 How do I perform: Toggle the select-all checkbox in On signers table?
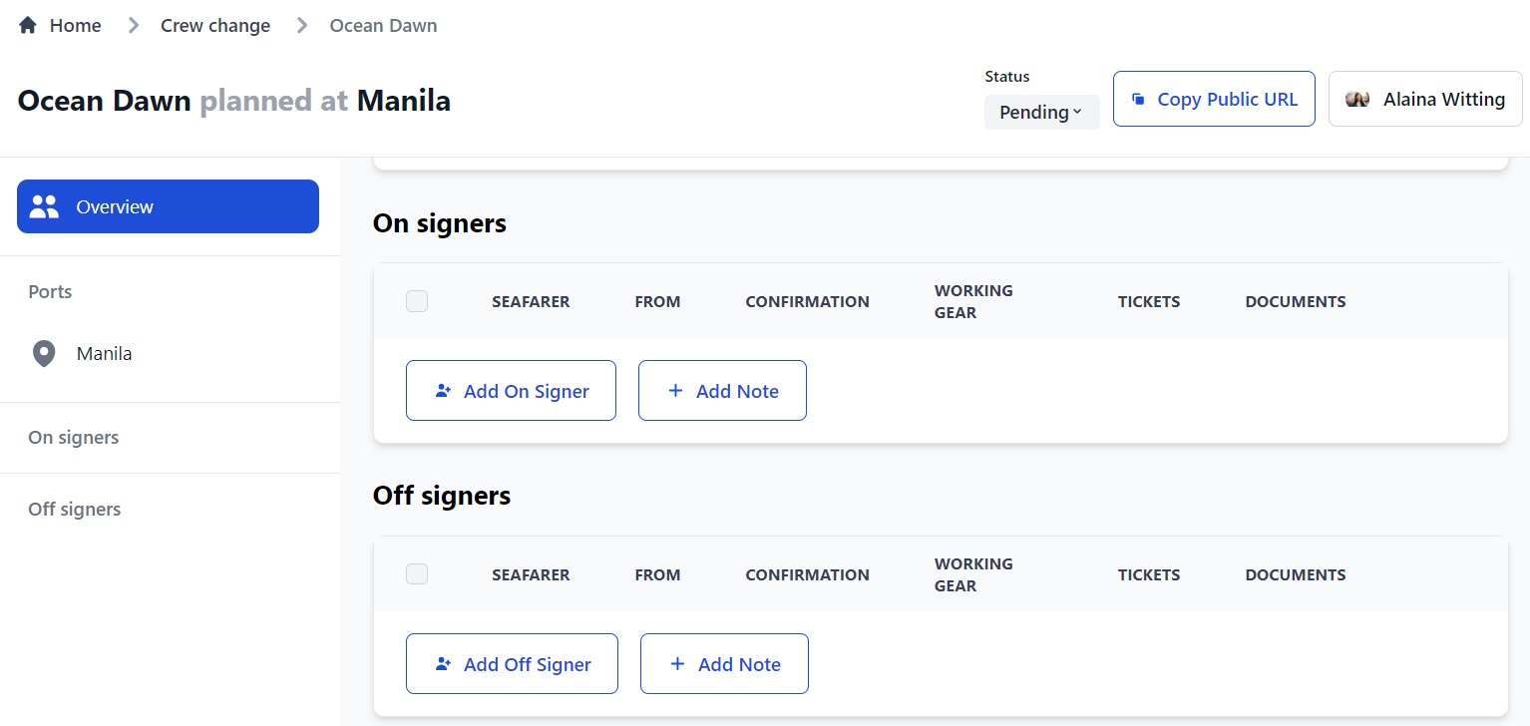coord(417,301)
